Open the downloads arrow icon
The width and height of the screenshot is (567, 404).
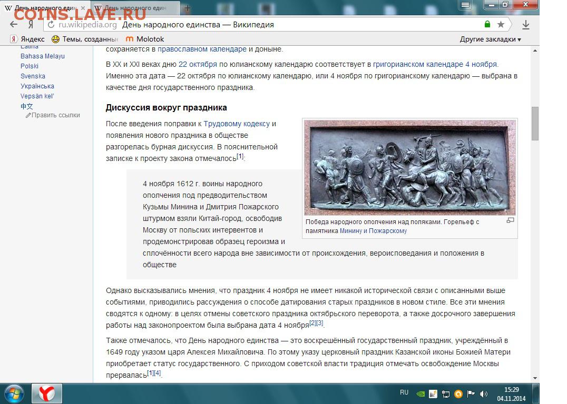tap(526, 25)
